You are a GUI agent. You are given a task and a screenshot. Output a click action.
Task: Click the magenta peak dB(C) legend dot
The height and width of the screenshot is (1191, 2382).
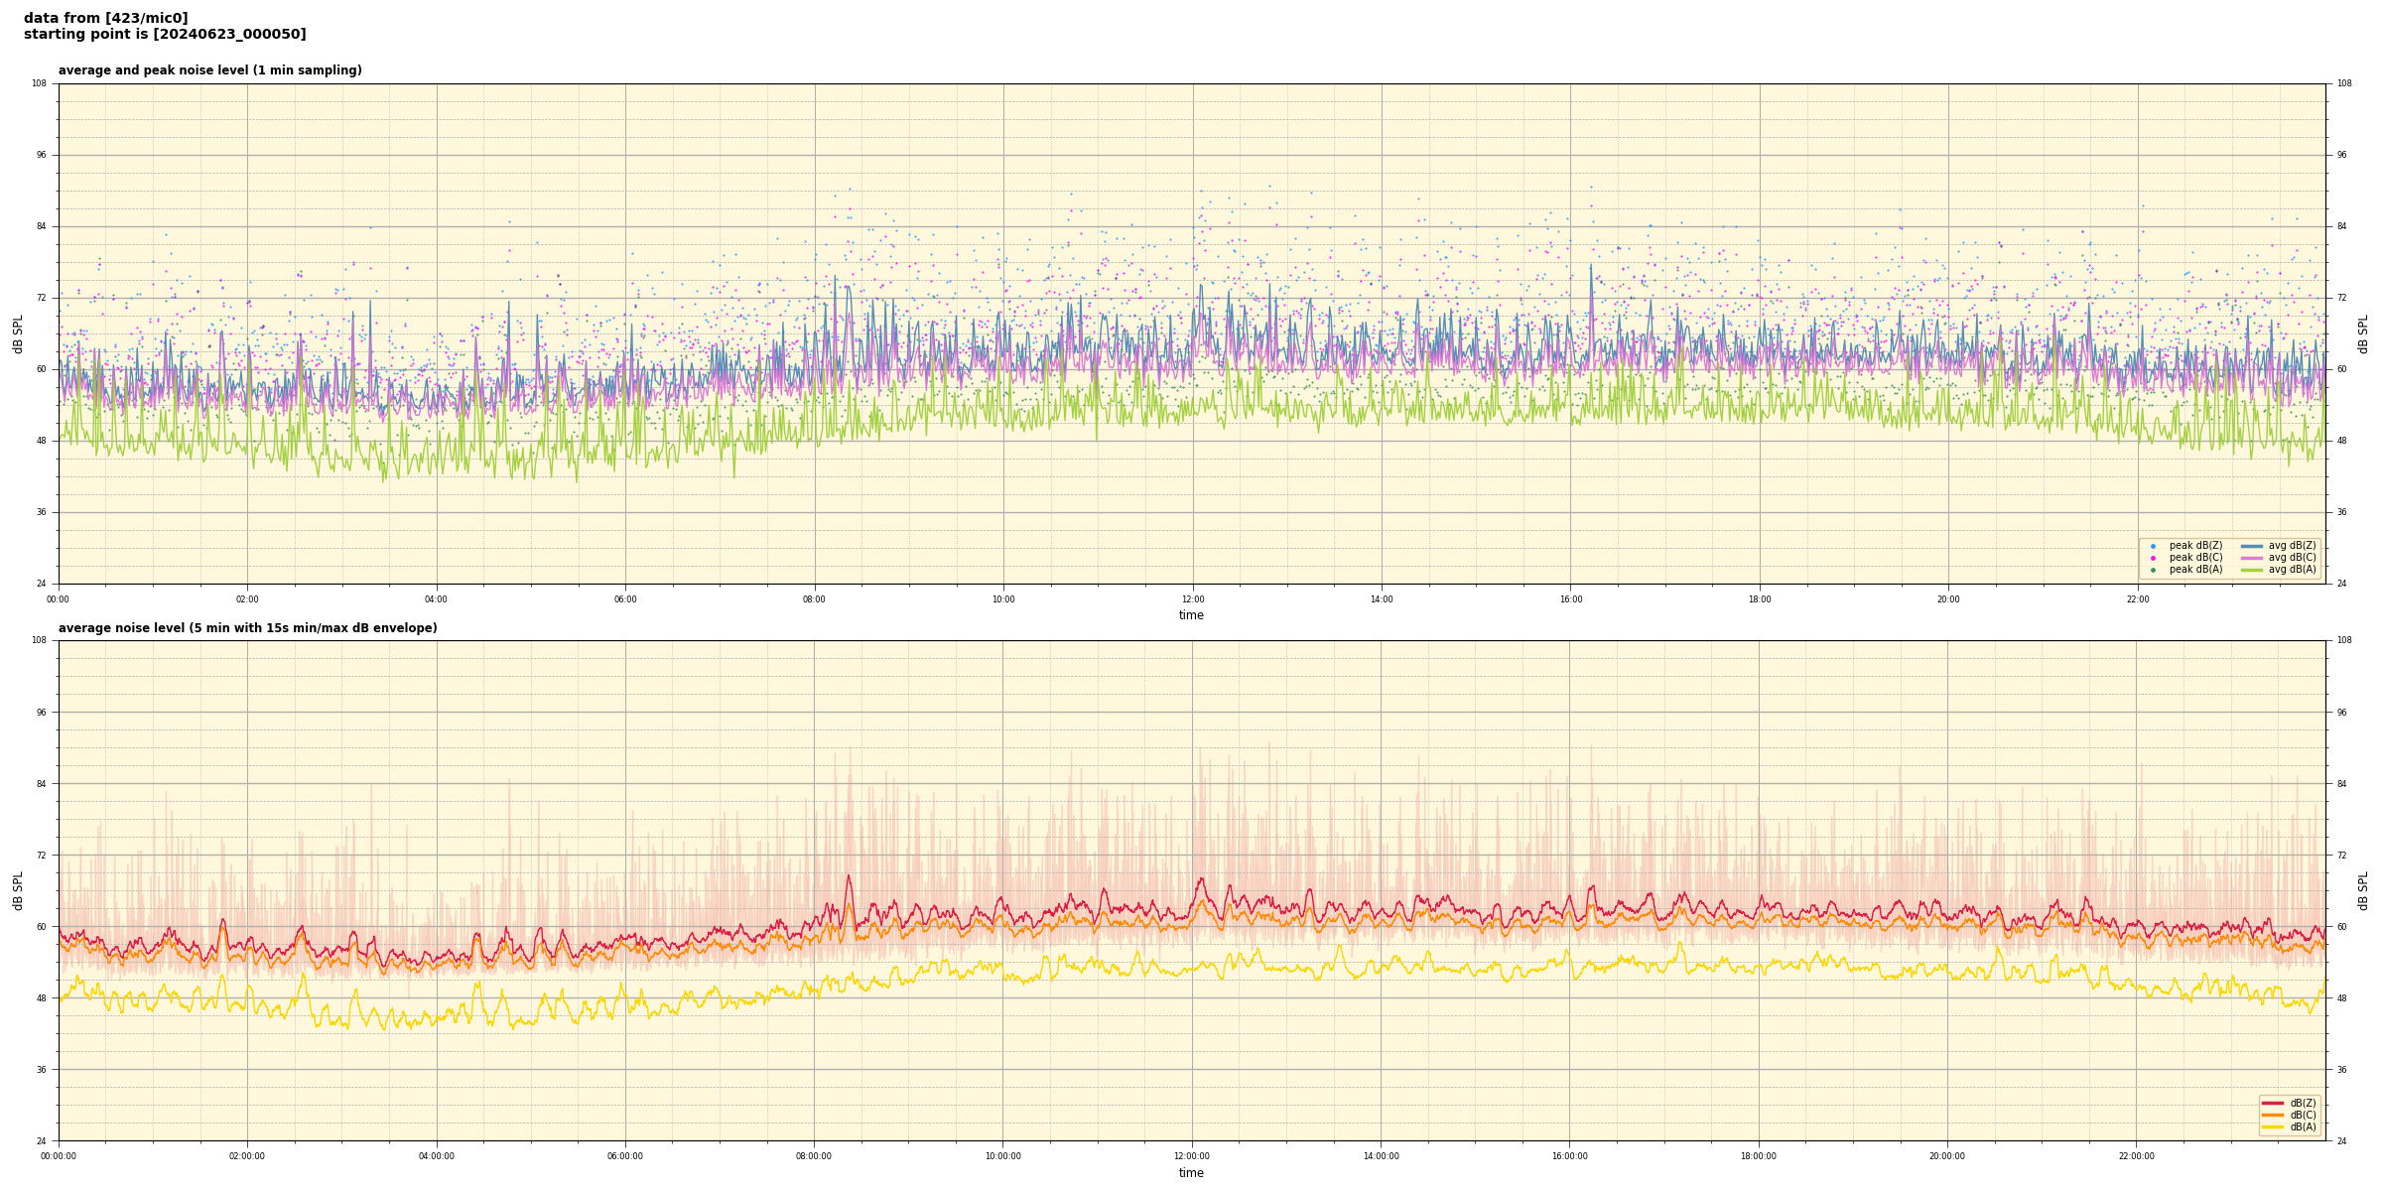(2153, 558)
